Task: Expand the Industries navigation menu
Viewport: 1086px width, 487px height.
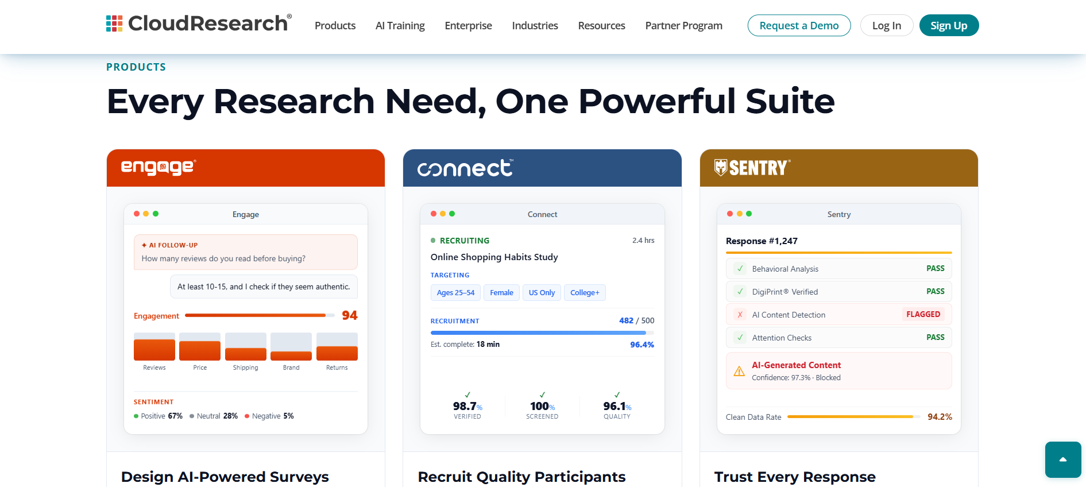Action: click(535, 25)
